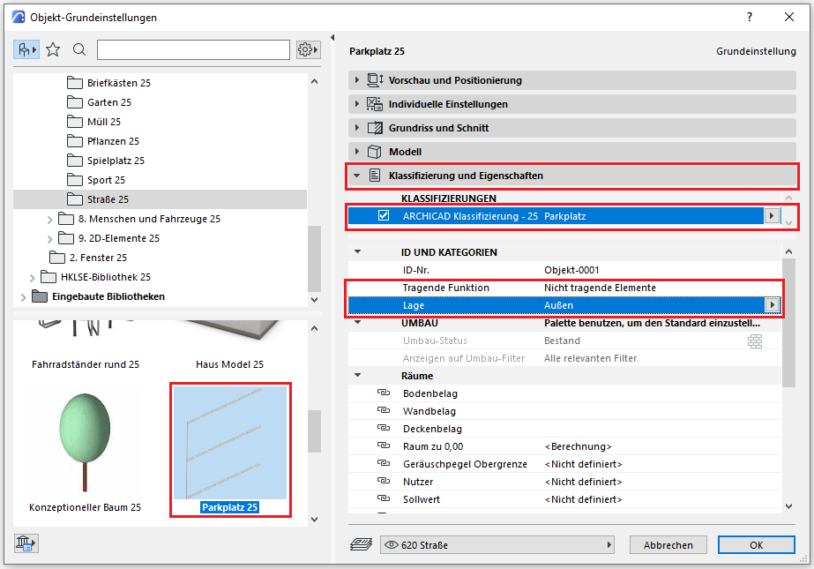Open the library settings gear menu
This screenshot has width=814, height=569.
point(307,49)
